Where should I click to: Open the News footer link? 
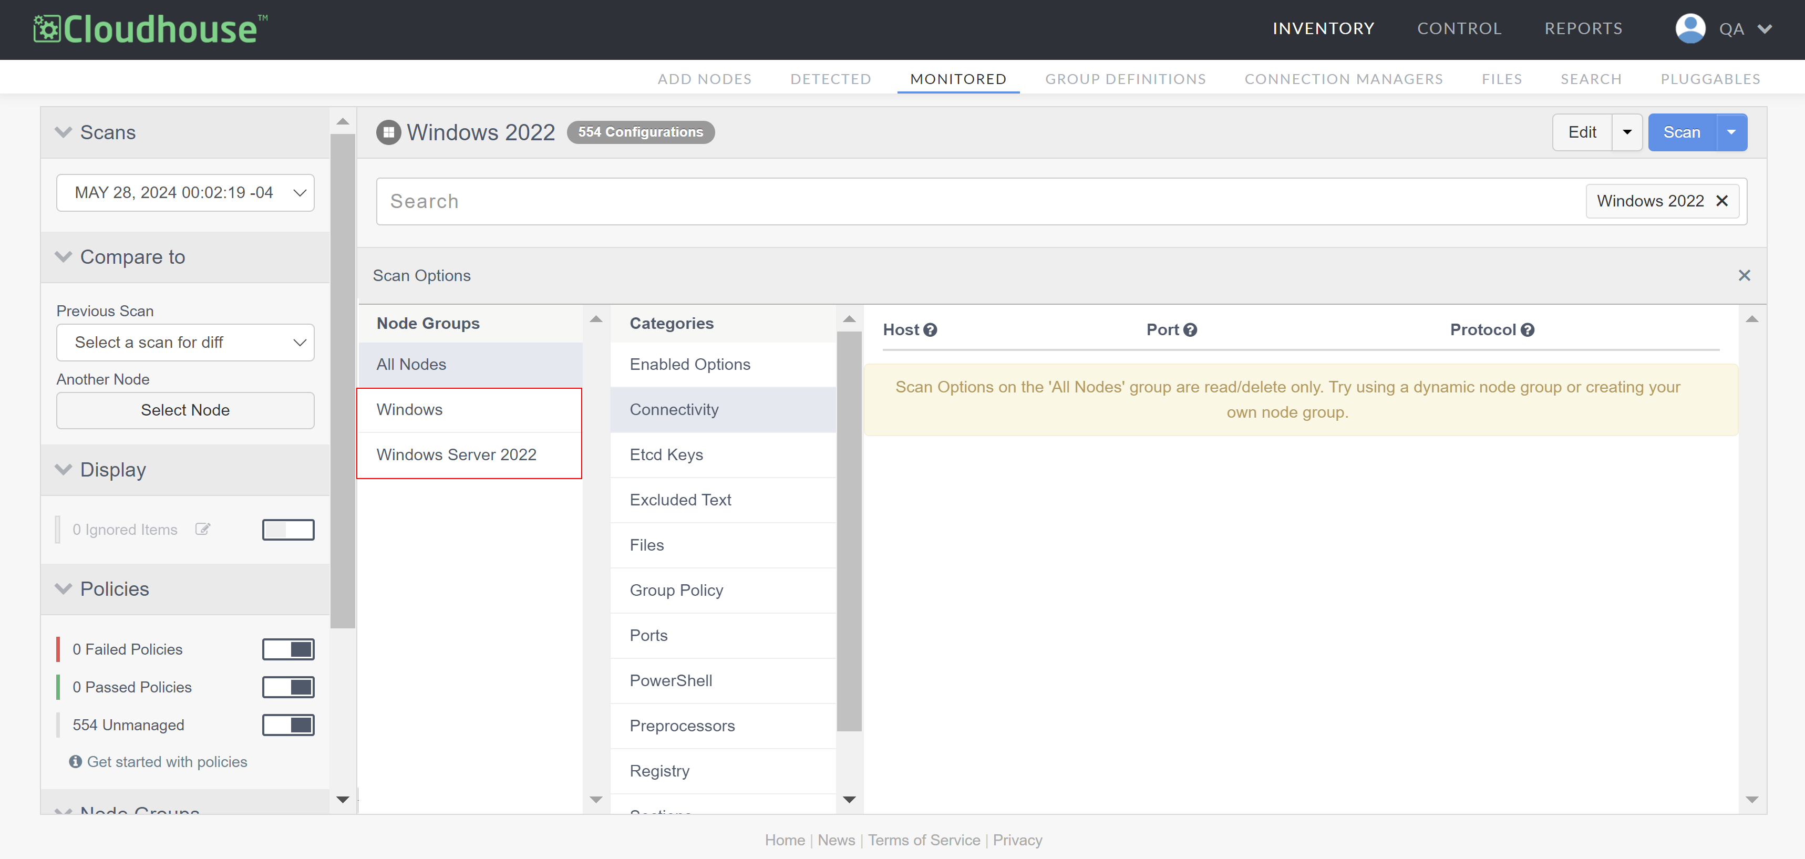click(x=836, y=840)
